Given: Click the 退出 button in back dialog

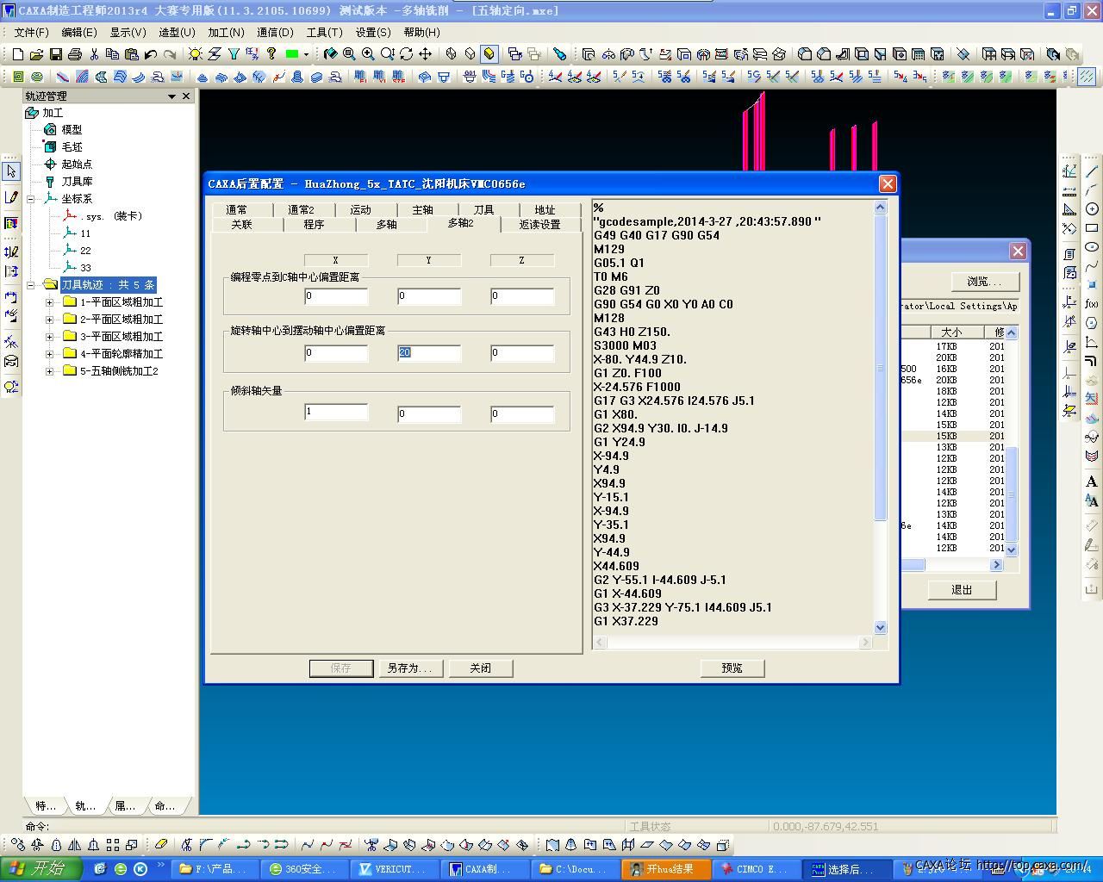Looking at the screenshot, I should [962, 590].
